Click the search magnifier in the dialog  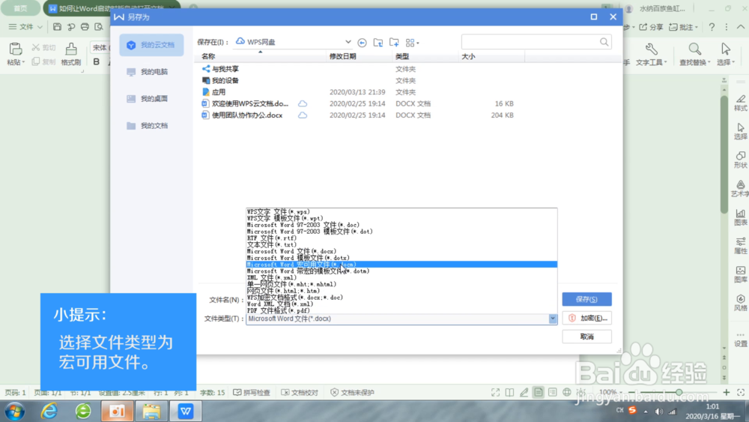click(x=604, y=42)
